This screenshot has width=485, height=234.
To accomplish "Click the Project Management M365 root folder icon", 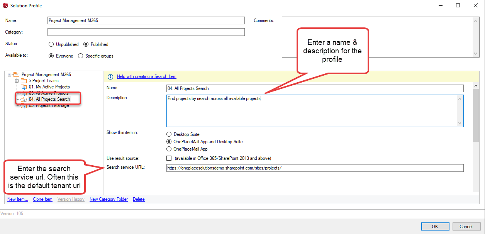I will [16, 75].
